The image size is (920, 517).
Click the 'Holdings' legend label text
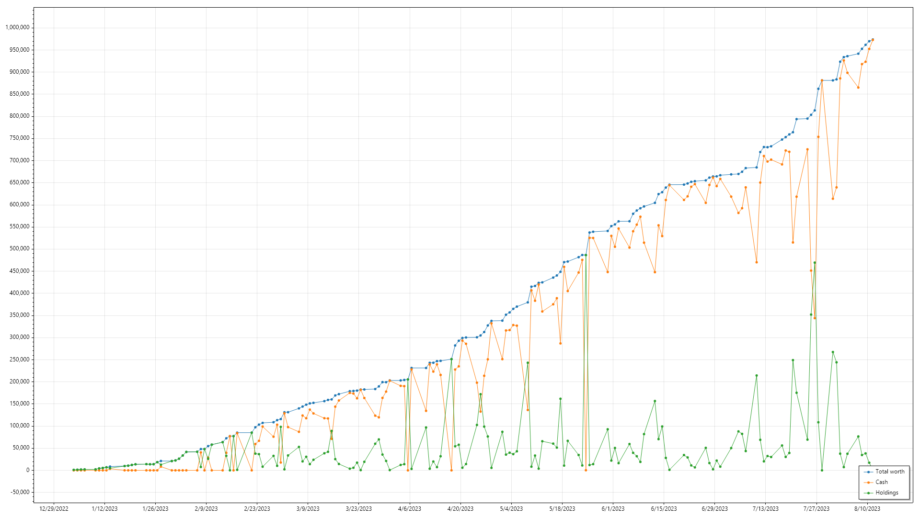886,493
